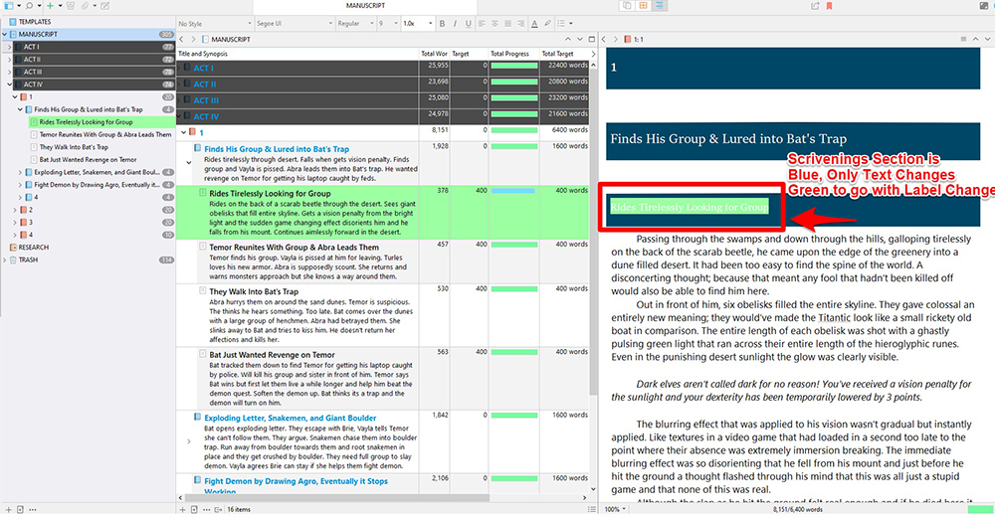This screenshot has width=995, height=520.
Task: Switch to Corkboard view mode
Action: (x=644, y=6)
